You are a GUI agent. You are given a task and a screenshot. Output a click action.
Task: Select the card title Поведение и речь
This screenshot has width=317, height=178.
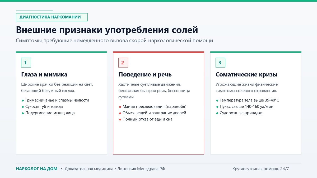click(145, 75)
